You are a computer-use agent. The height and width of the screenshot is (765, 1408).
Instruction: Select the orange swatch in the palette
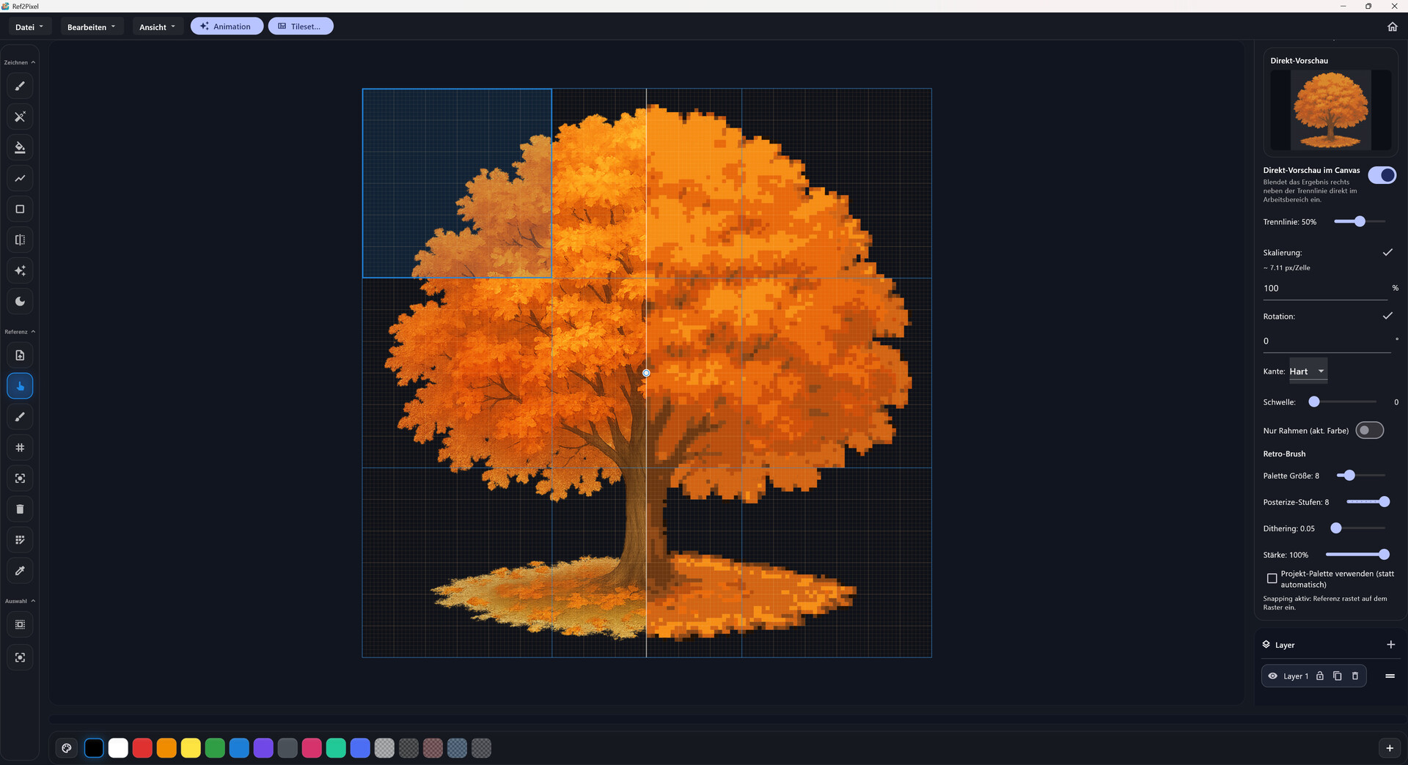coord(166,748)
